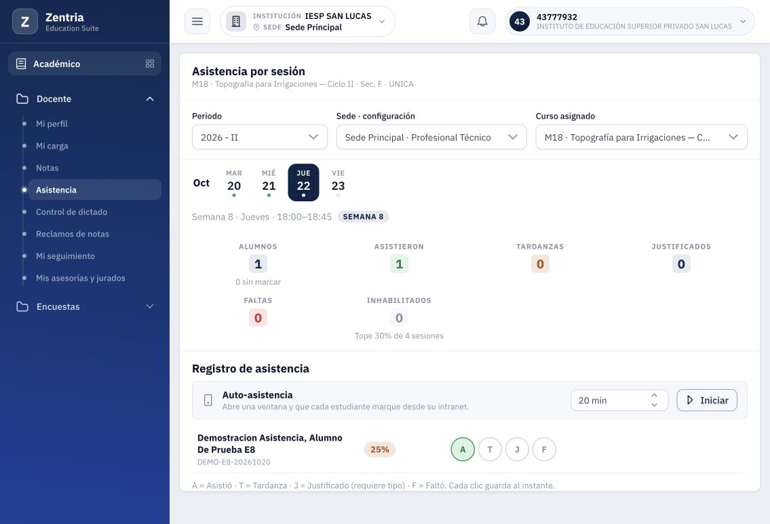This screenshot has width=770, height=524.
Task: Click the Académico book icon
Action: pyautogui.click(x=21, y=64)
